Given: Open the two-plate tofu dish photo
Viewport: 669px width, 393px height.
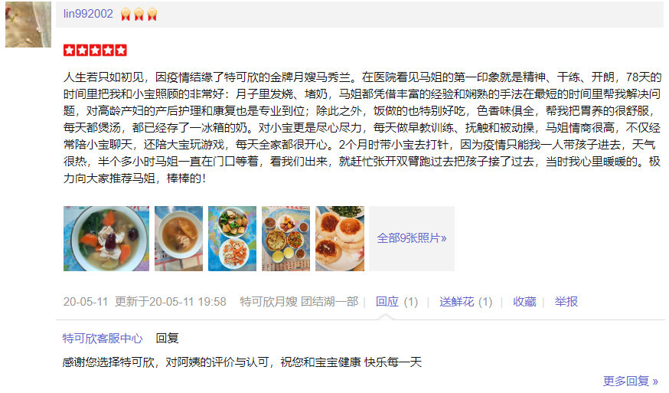Looking at the screenshot, I should (232, 238).
